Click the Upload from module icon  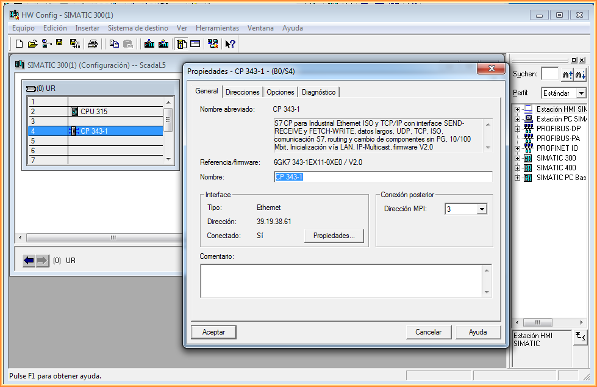[x=163, y=43]
